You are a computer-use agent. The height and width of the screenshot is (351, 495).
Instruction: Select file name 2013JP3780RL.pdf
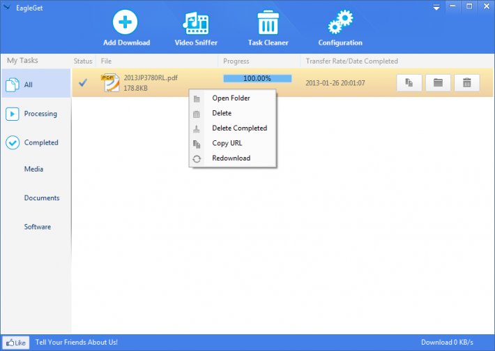(151, 77)
